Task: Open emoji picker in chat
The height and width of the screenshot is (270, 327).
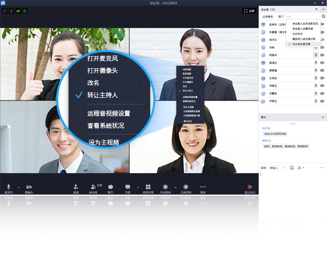Action: pos(292,168)
